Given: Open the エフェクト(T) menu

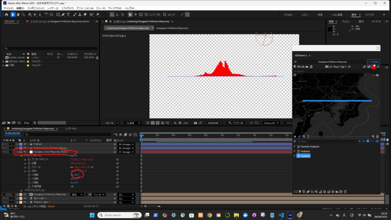Looking at the screenshot, I should (68, 8).
